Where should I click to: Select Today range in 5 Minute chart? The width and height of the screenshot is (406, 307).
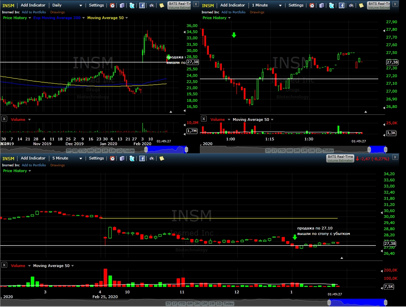228,303
